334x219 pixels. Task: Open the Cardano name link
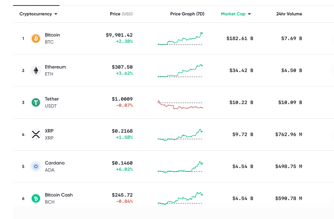point(55,163)
